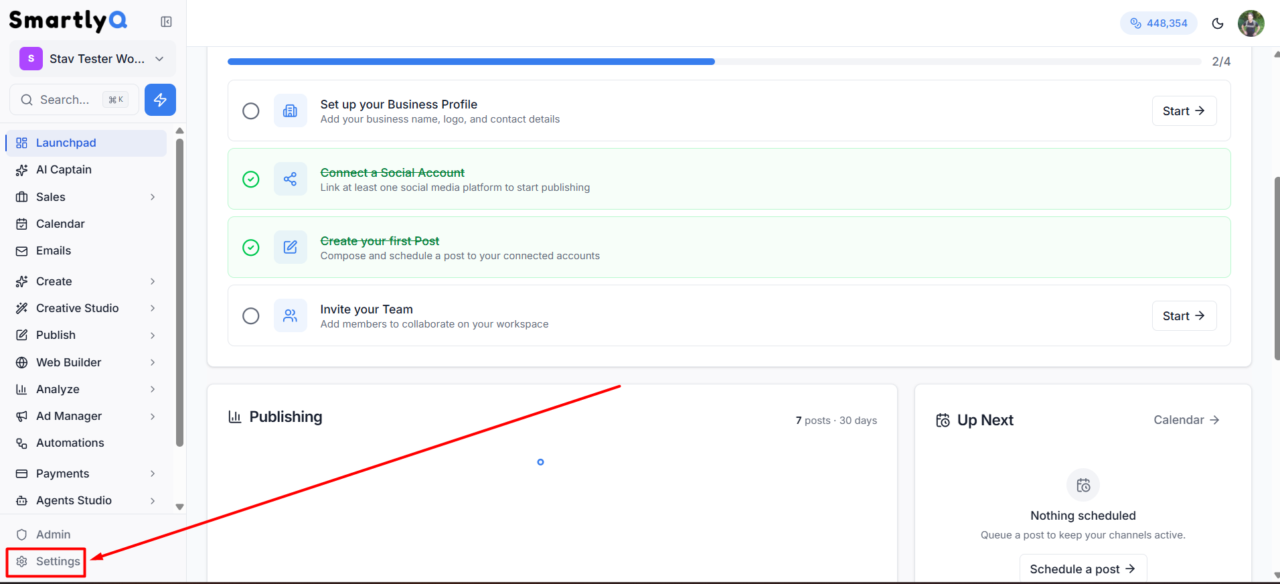
Task: Open Emails in sidebar
Action: 86,250
